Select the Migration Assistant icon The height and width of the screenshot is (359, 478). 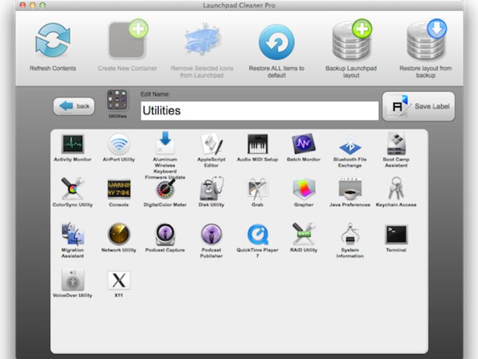point(73,234)
